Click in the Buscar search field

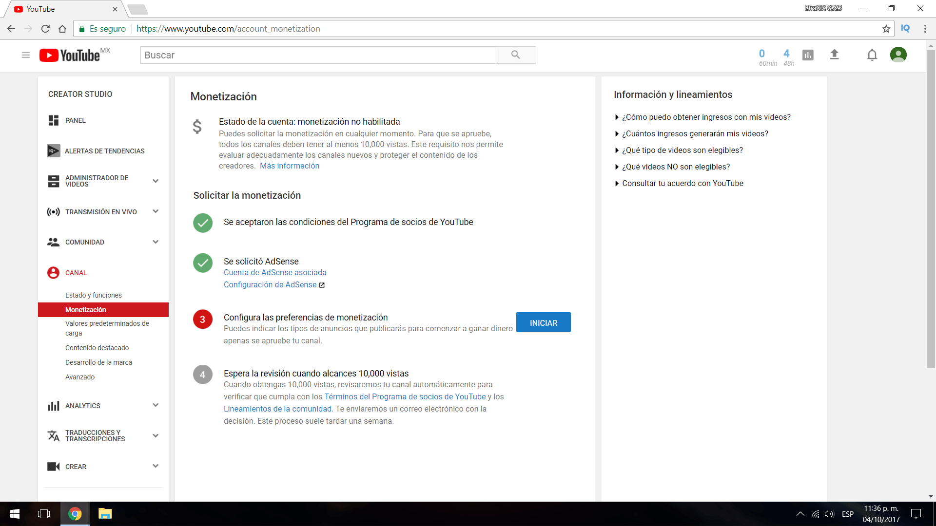coord(318,55)
